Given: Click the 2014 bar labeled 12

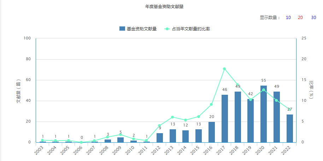Looking at the screenshot, I should coord(186,136).
